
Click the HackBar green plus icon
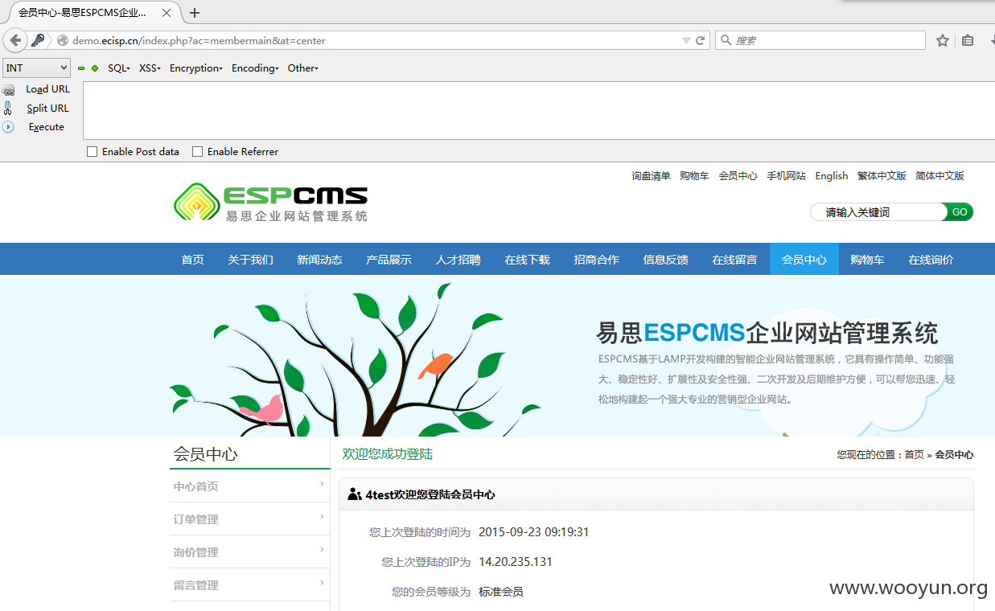pyautogui.click(x=95, y=68)
